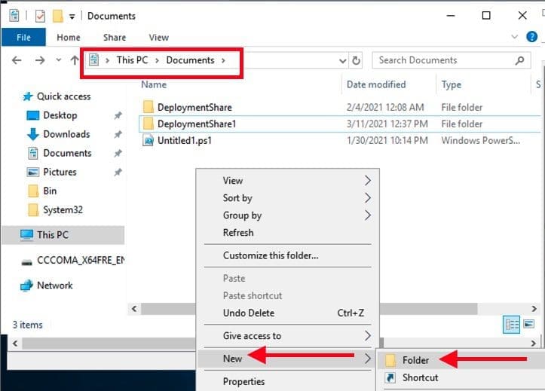545x391 pixels.
Task: Click the Properties checkmark icon in title bar
Action: 37,15
